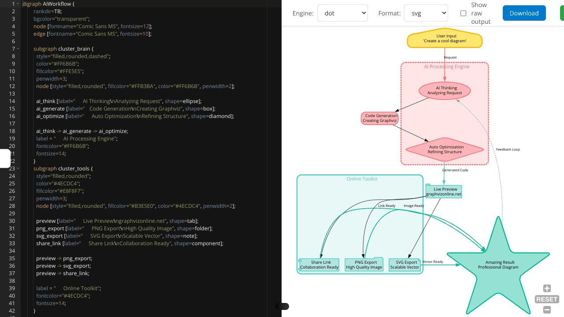The height and width of the screenshot is (317, 564).
Task: Click the 'Online Toolkit' cluster title
Action: (x=362, y=179)
